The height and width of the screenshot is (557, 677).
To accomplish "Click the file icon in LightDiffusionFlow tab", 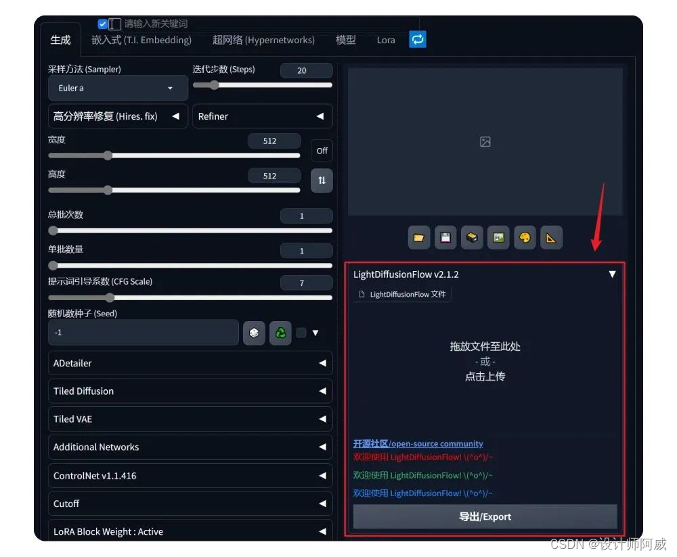I will click(x=362, y=294).
